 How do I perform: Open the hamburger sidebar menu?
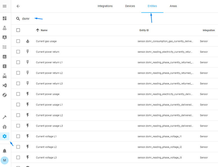[5, 6]
